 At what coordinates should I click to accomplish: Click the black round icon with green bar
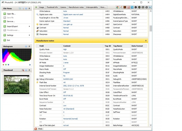point(139,7)
